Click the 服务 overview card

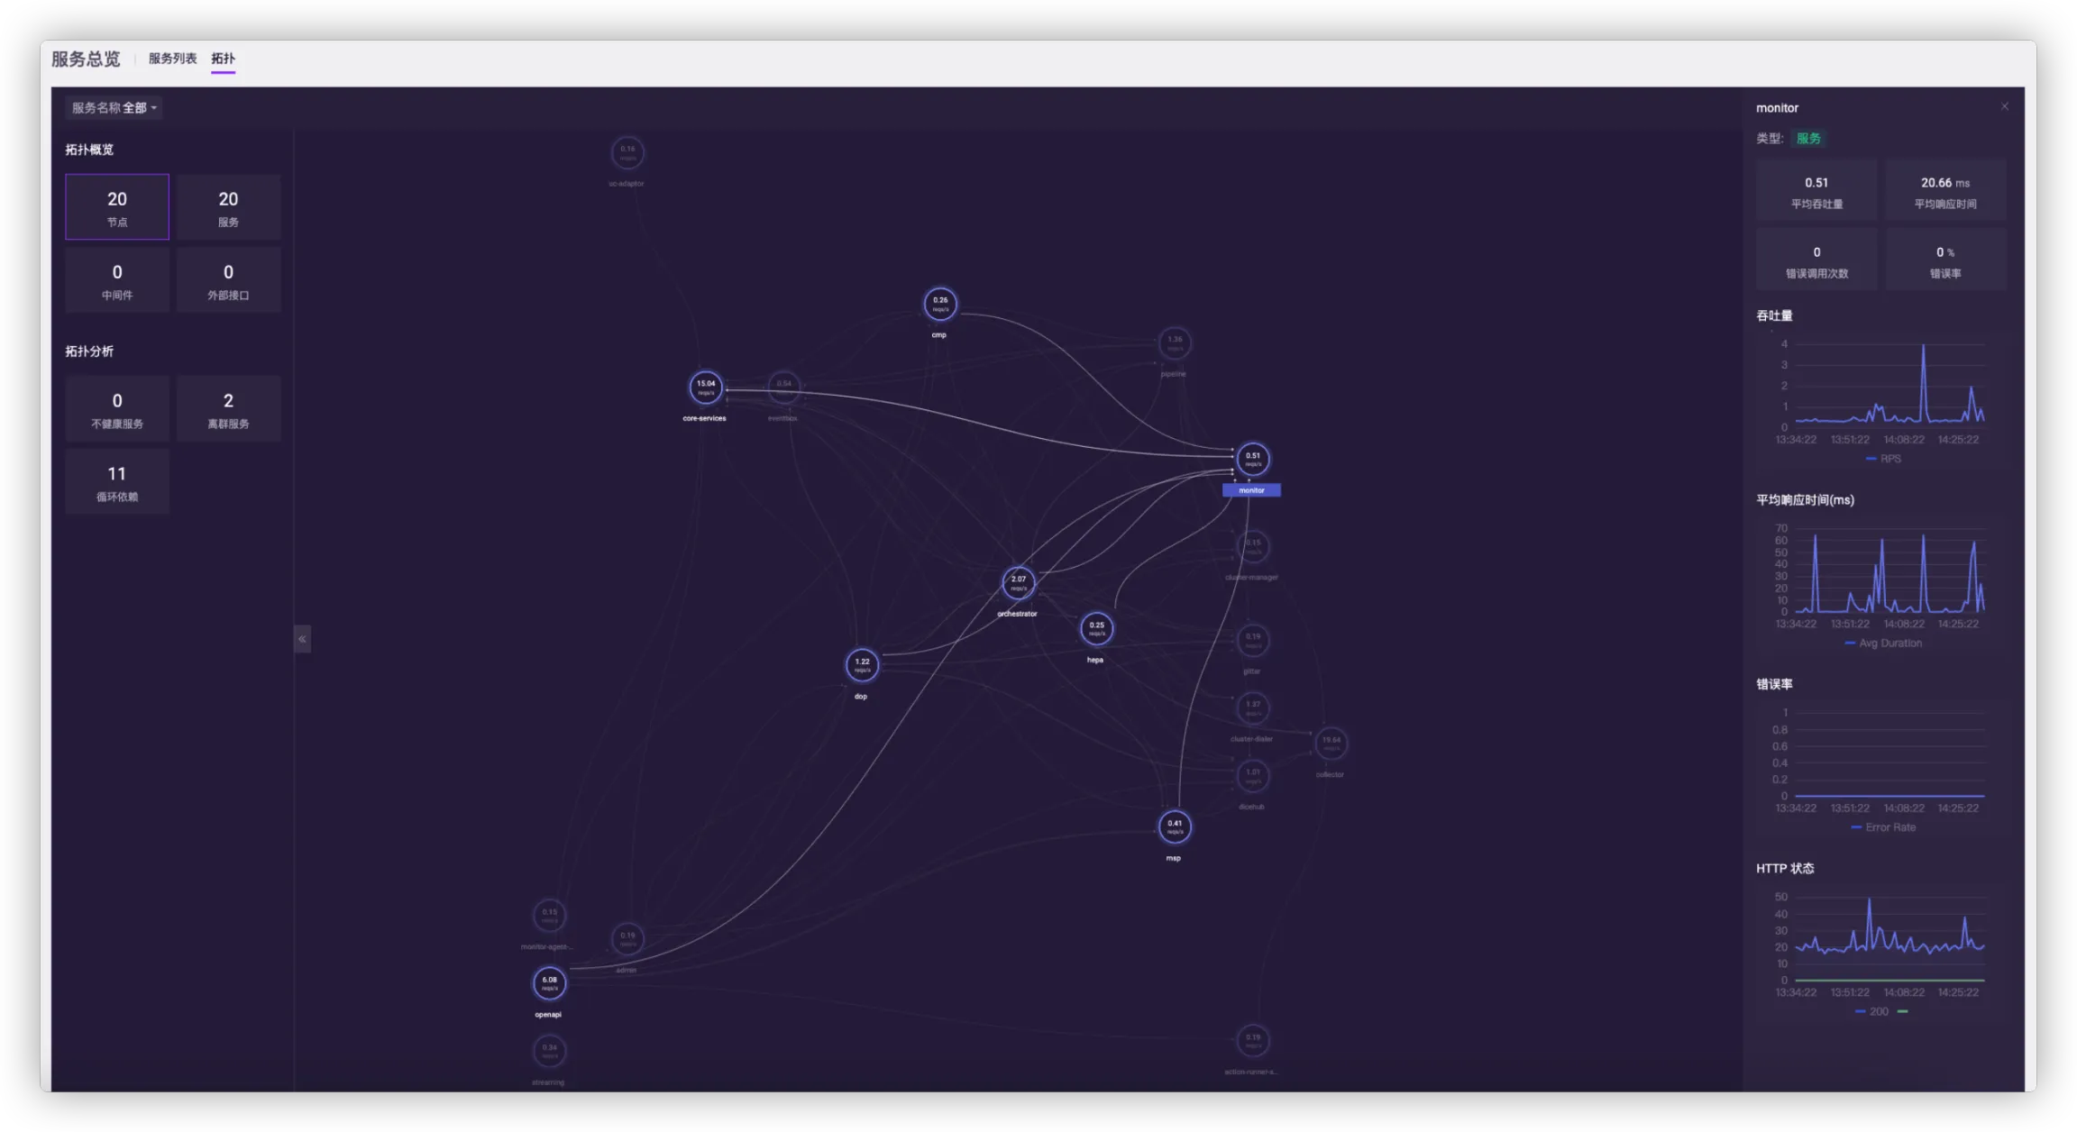pyautogui.click(x=228, y=207)
